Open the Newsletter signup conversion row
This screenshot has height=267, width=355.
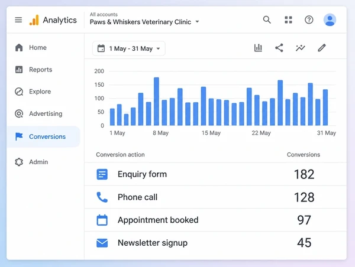click(x=215, y=243)
